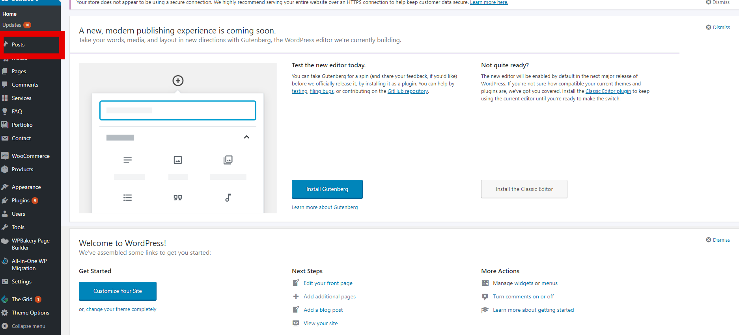Open the Home submenu item
The height and width of the screenshot is (335, 739).
(x=9, y=14)
